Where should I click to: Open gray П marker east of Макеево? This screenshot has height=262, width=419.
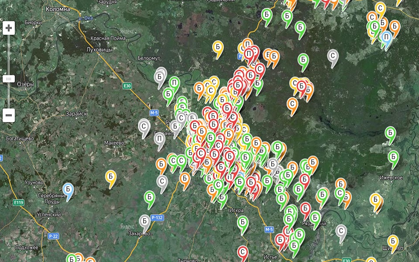(159, 139)
